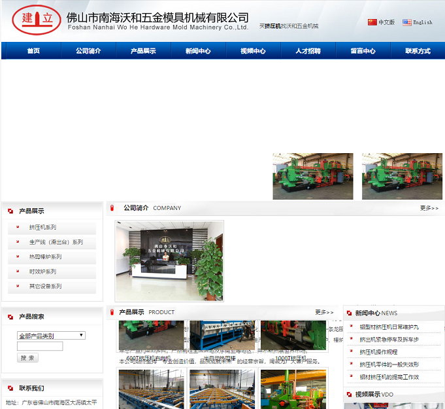The width and height of the screenshot is (445, 409).
Task: Expand the 全部产品类别 dropdown
Action: click(51, 335)
